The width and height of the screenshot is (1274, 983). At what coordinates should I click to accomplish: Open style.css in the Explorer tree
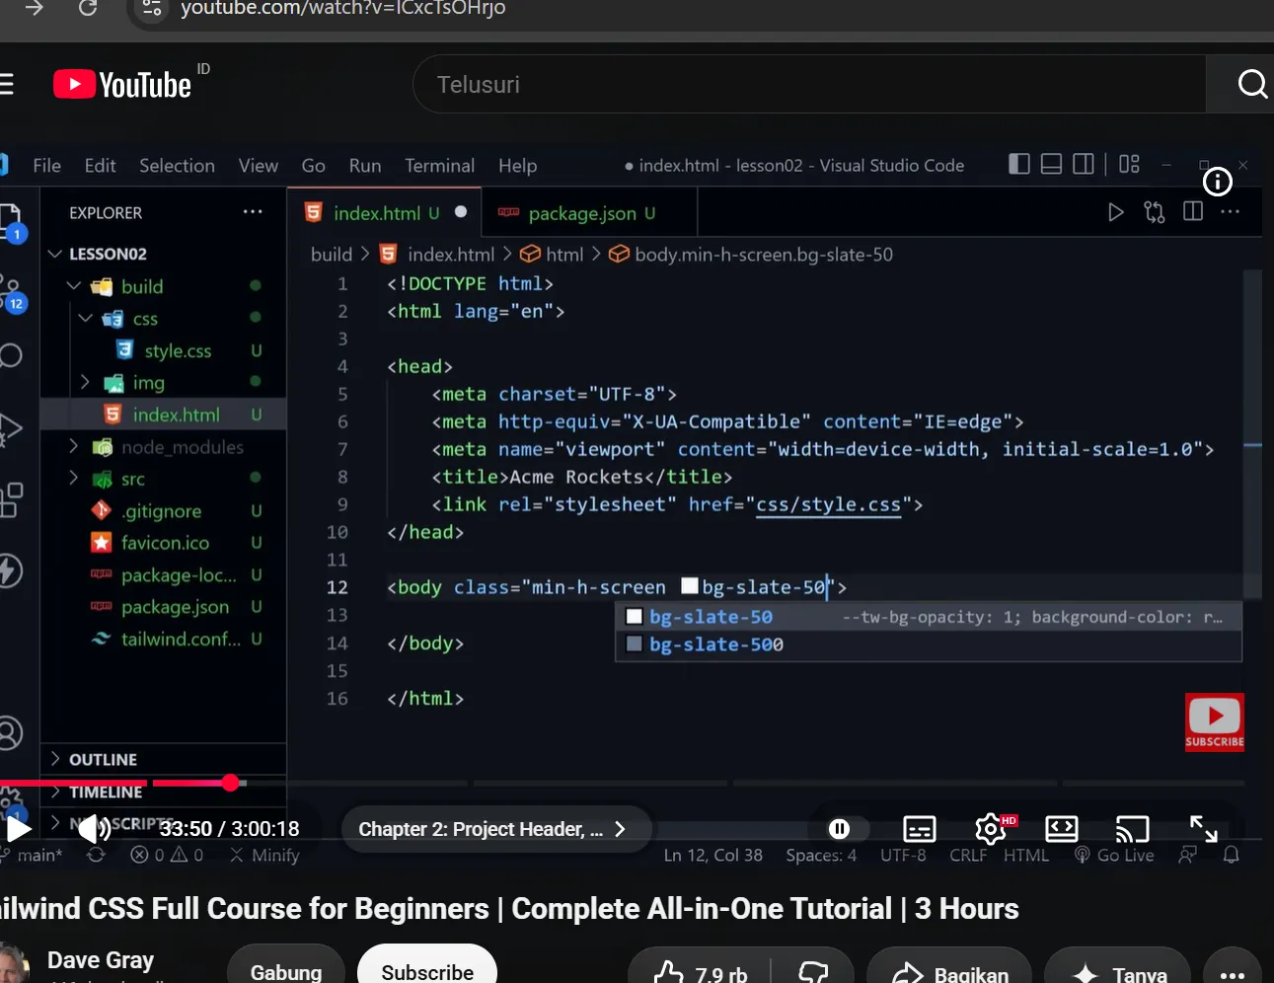[x=178, y=350]
